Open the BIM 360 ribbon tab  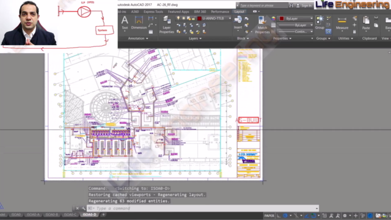[200, 12]
